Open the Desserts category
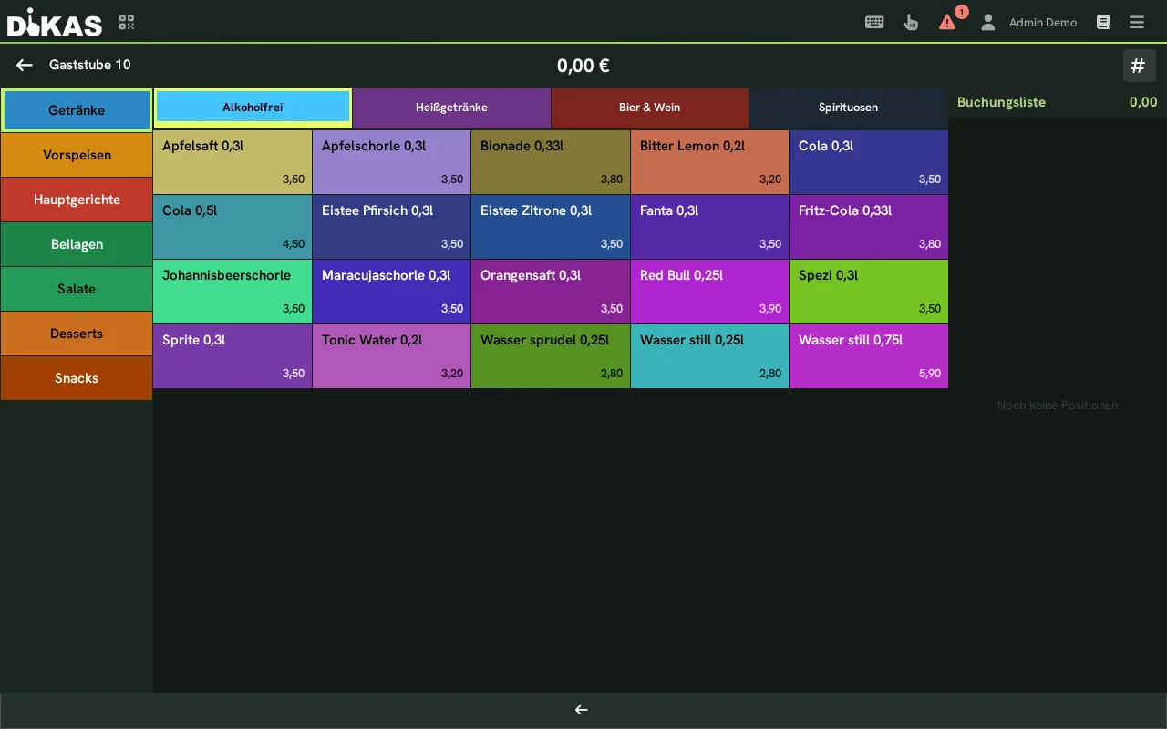1167x729 pixels. point(77,334)
